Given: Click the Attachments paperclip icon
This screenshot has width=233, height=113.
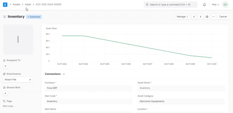Looking at the screenshot, I should (x=4, y=74).
